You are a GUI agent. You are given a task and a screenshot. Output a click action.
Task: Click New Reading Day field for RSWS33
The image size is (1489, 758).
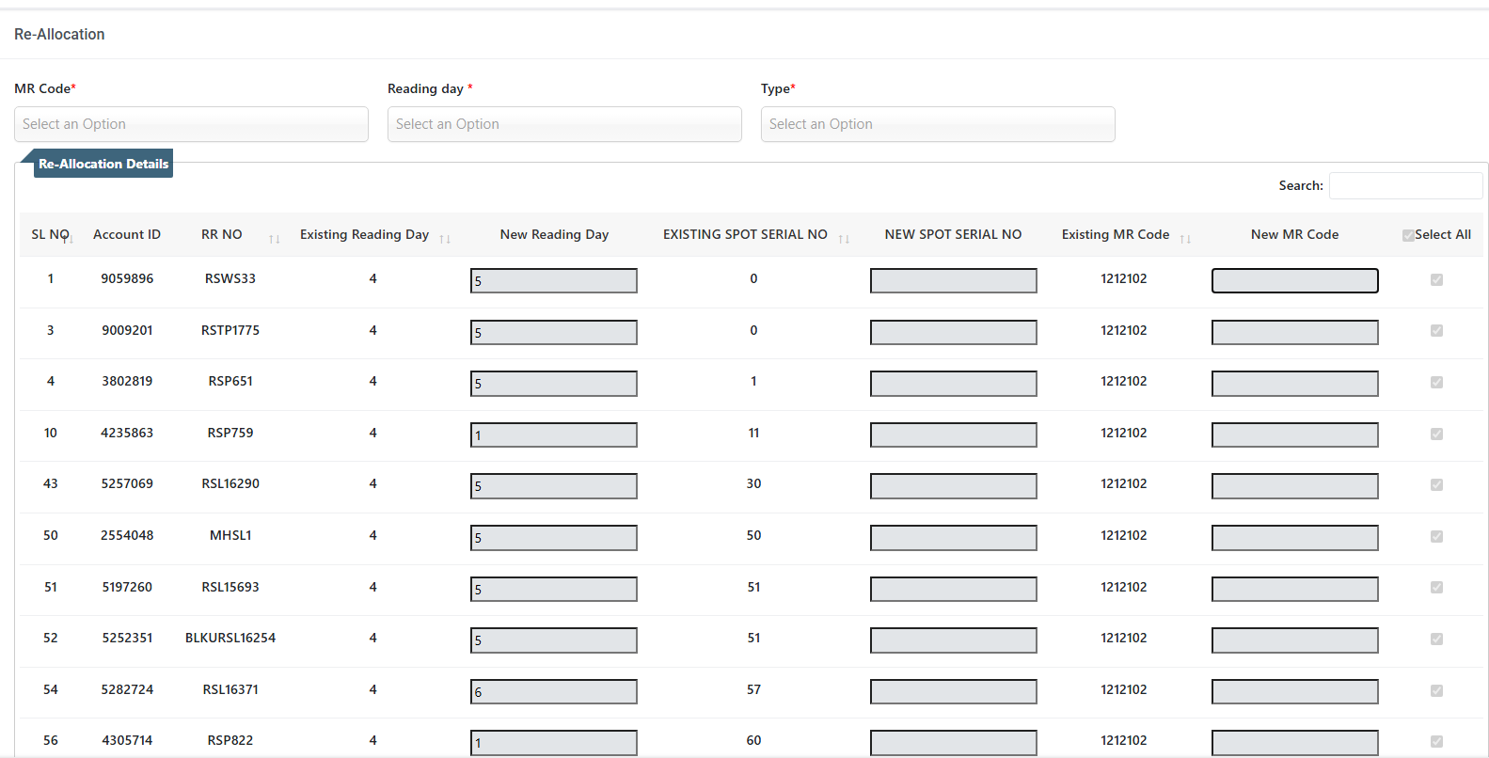(554, 280)
